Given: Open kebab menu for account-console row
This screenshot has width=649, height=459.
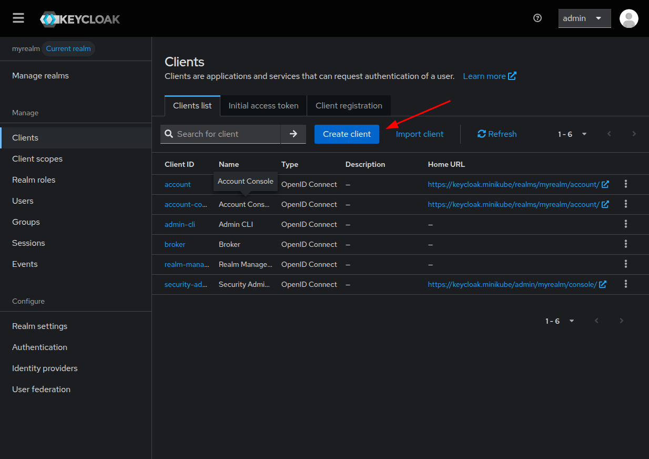Looking at the screenshot, I should [626, 204].
